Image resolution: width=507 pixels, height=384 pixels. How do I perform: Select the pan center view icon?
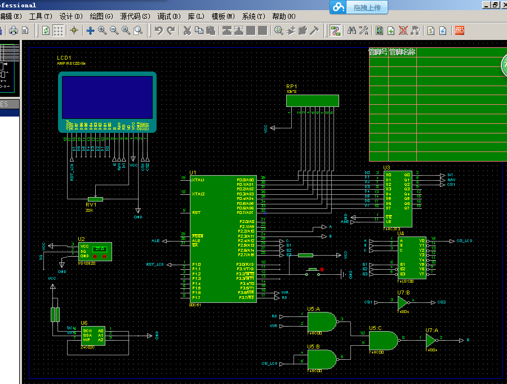coord(90,31)
